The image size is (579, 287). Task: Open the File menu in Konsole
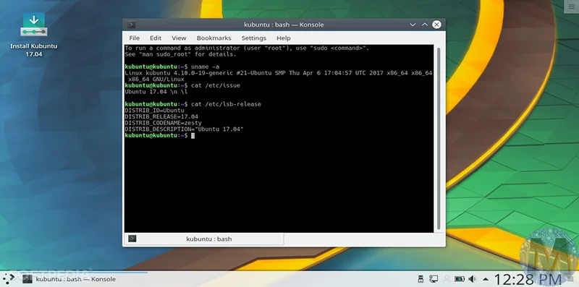(x=134, y=38)
